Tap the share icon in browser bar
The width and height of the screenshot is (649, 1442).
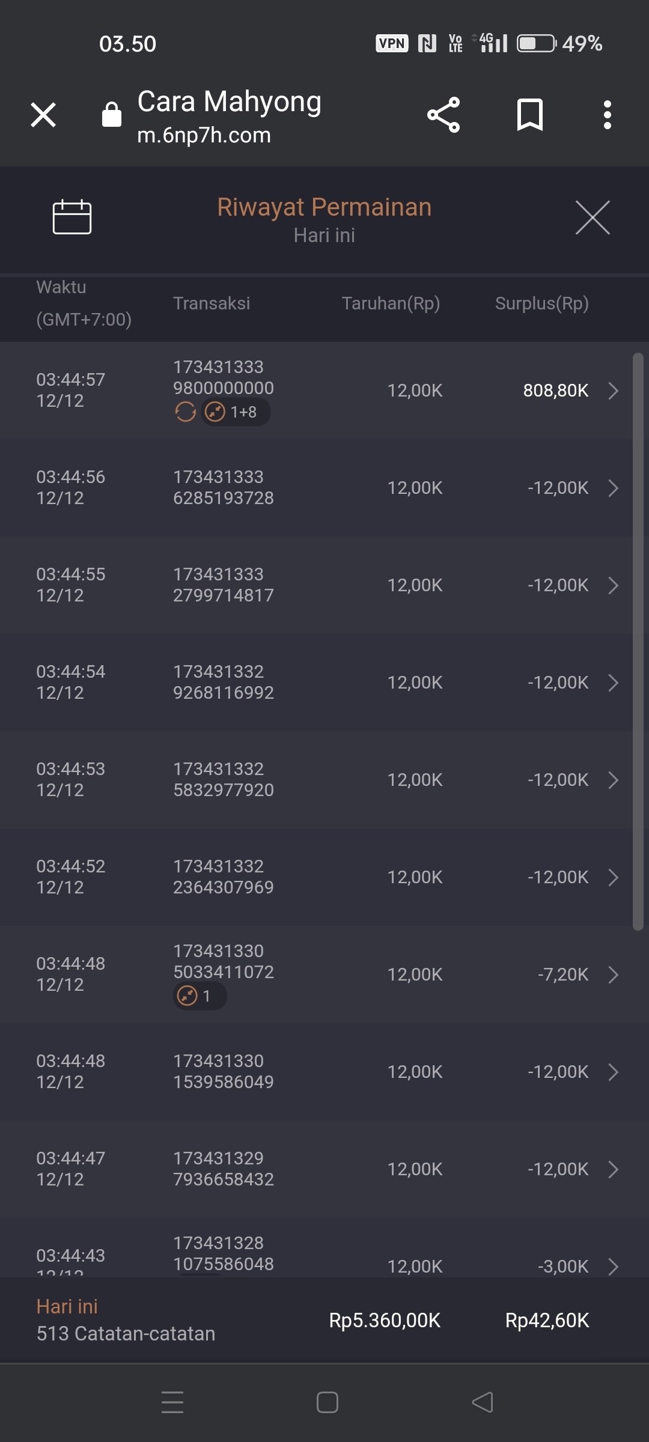coord(443,115)
